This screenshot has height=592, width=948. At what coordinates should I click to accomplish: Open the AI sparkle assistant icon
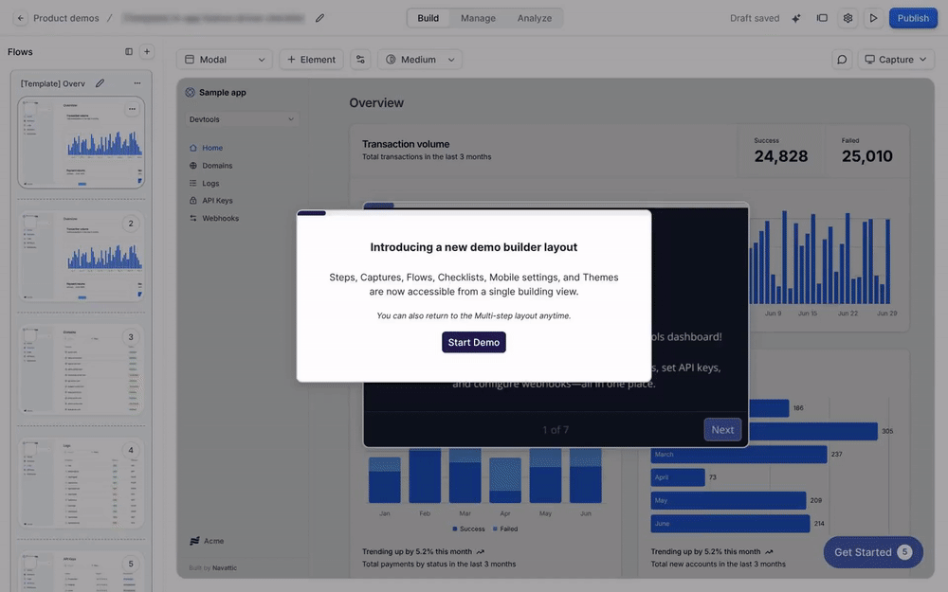pyautogui.click(x=796, y=18)
